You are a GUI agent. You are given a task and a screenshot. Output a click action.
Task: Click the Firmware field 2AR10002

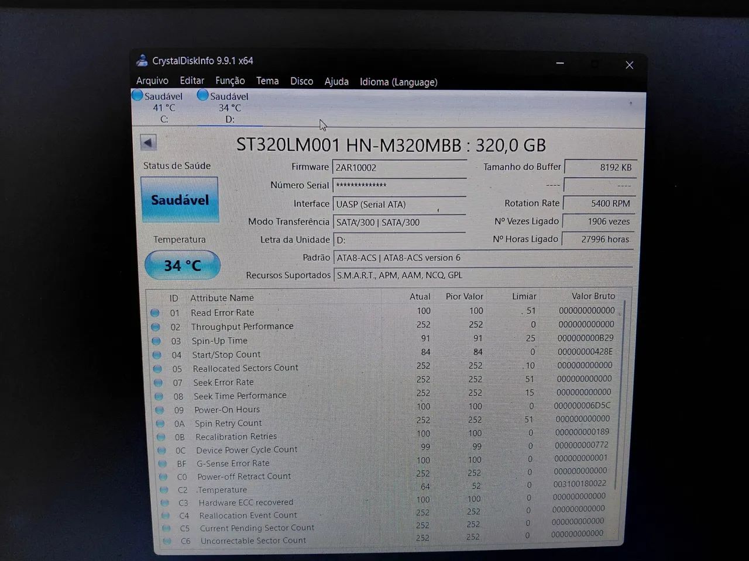400,168
